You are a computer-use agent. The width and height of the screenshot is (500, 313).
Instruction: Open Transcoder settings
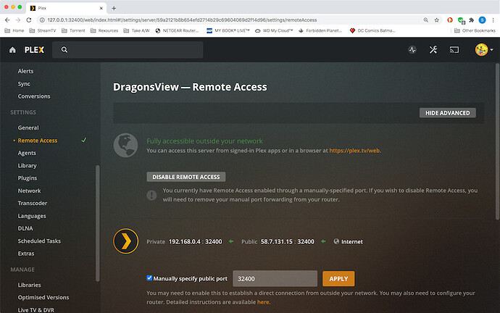pyautogui.click(x=33, y=203)
